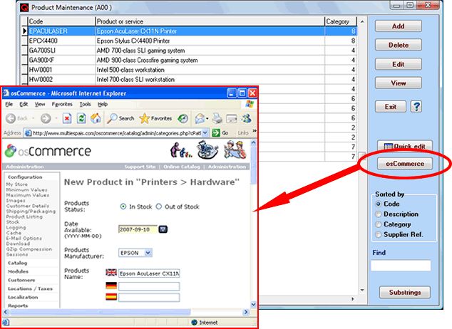The height and width of the screenshot is (329, 452).
Task: Click the Add button
Action: coord(398,26)
